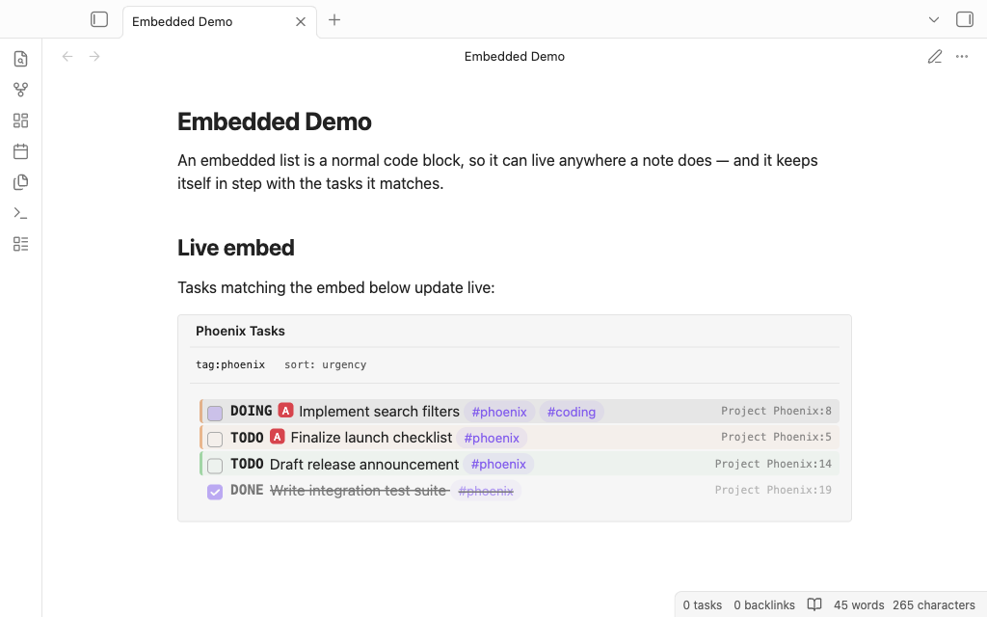Open source link Project Phoenix:19

coord(773,490)
